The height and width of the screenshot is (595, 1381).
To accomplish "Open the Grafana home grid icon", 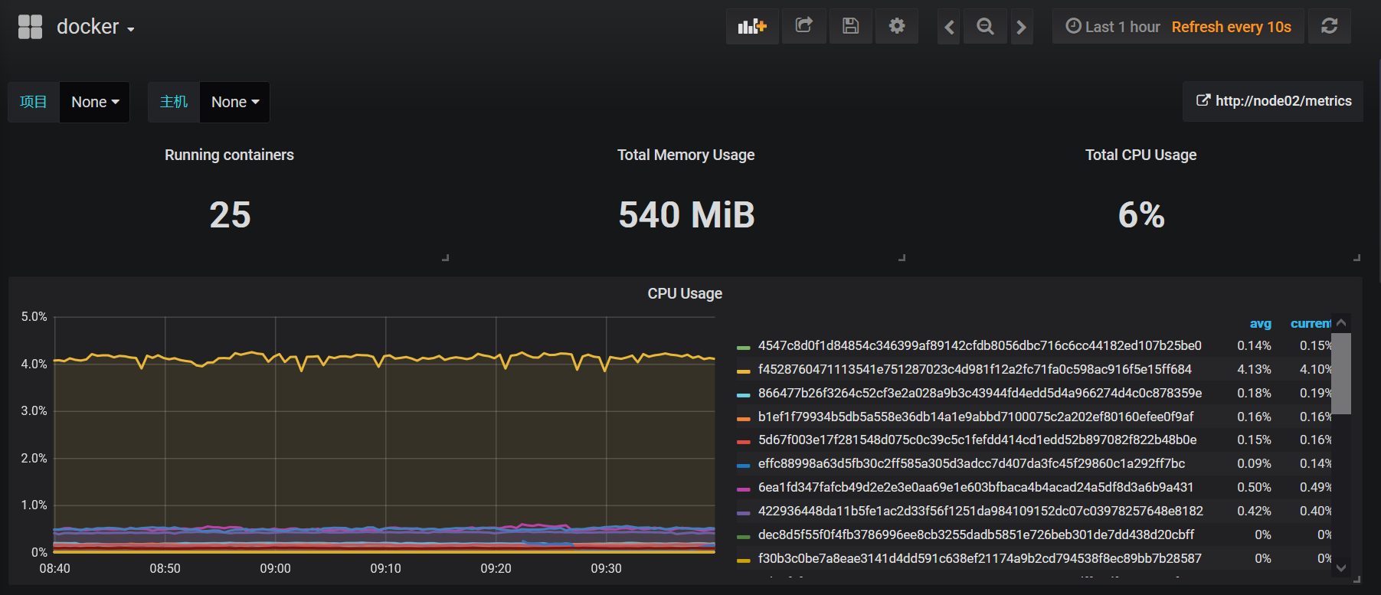I will click(x=30, y=27).
